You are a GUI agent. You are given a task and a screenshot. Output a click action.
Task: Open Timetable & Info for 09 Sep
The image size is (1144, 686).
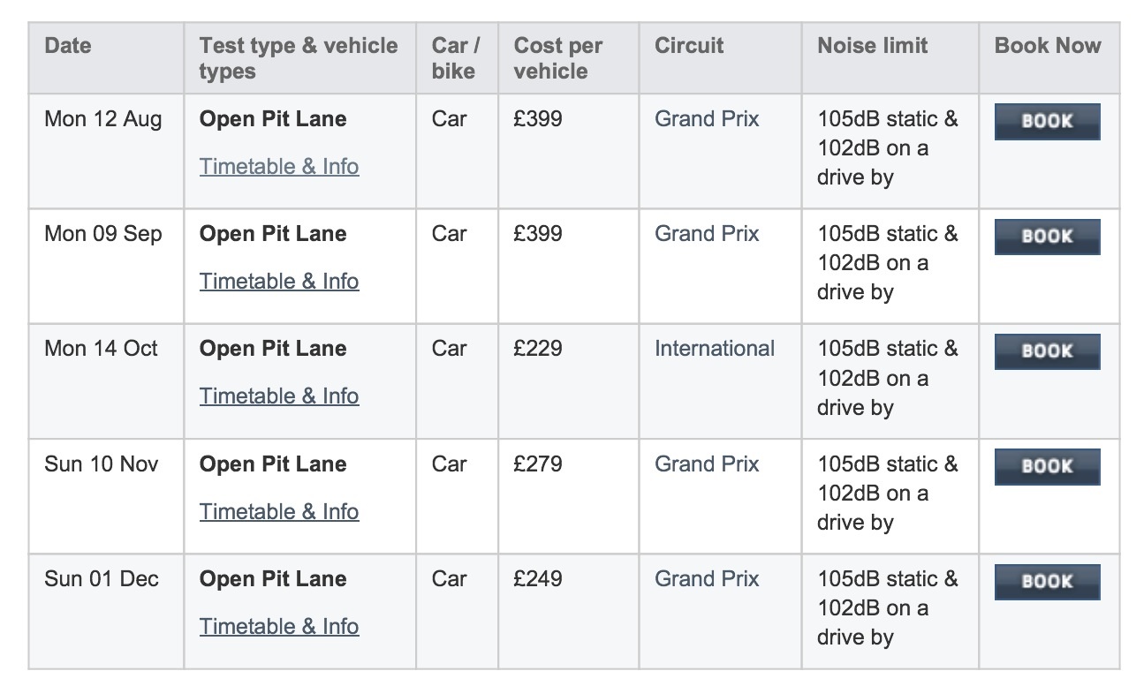click(279, 281)
